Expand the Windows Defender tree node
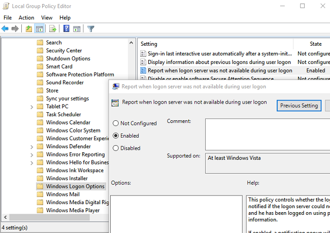The height and width of the screenshot is (233, 330). (32, 147)
